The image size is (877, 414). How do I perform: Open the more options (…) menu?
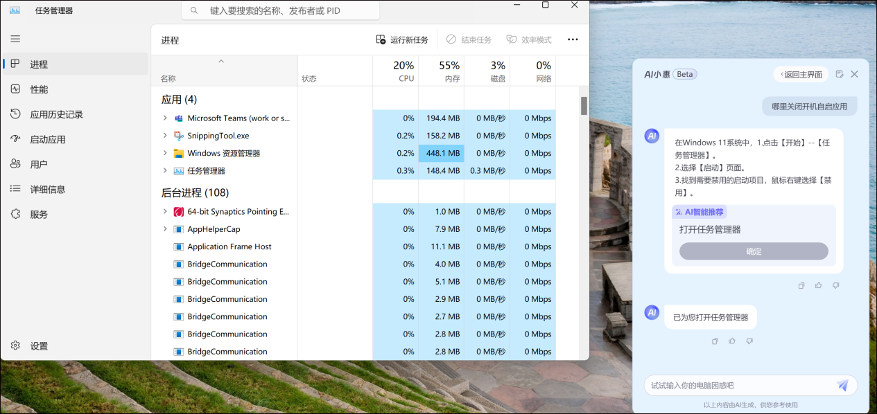[x=573, y=39]
